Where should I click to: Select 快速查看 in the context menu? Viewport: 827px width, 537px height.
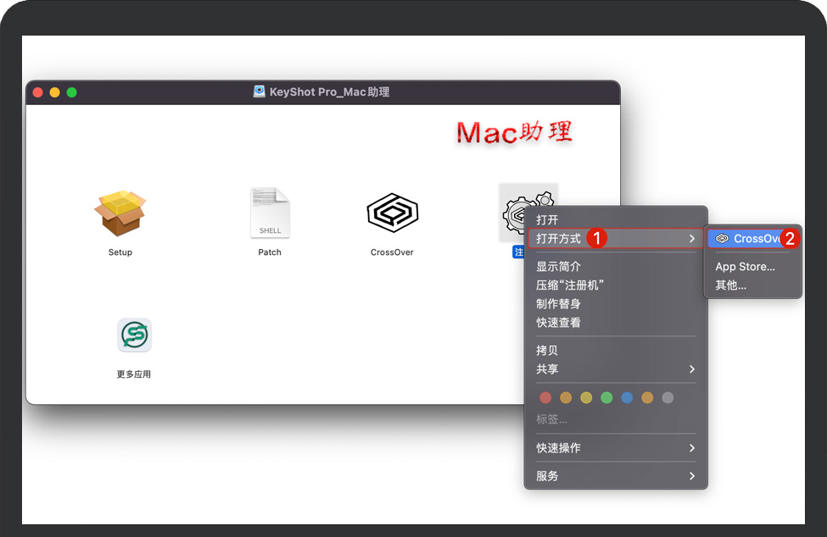[558, 323]
